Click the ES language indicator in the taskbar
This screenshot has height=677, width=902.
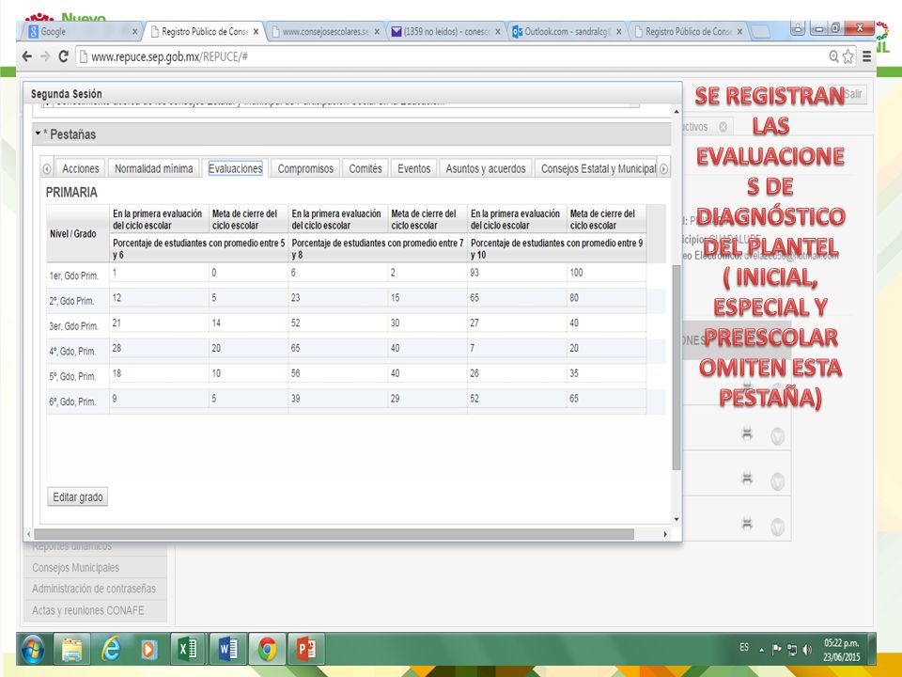(x=744, y=648)
